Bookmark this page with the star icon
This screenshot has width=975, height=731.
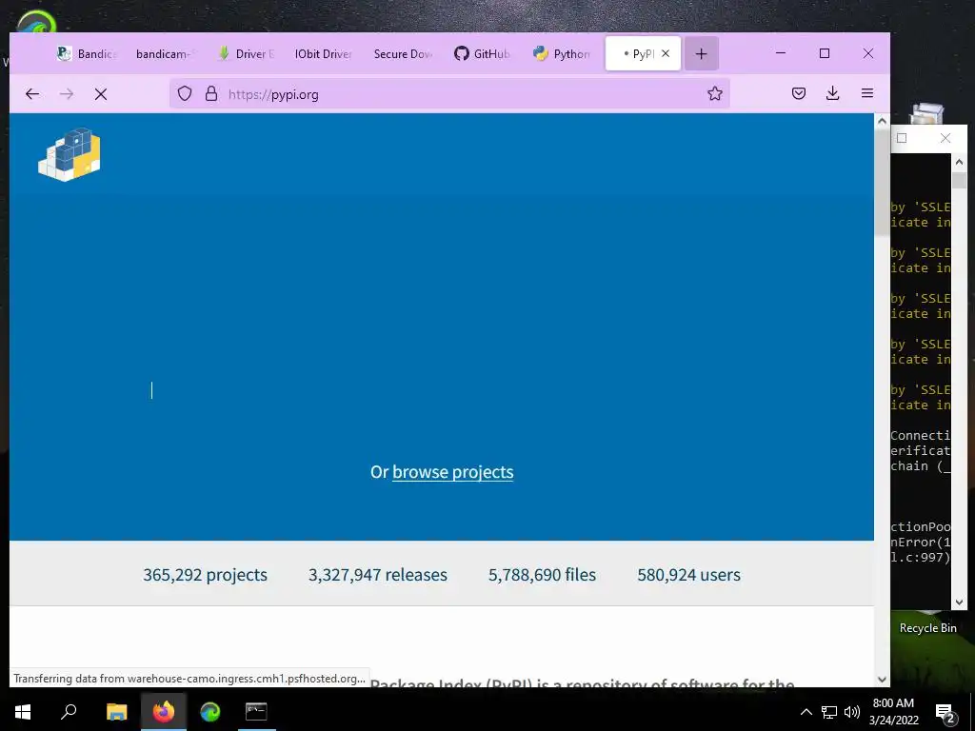coord(714,94)
